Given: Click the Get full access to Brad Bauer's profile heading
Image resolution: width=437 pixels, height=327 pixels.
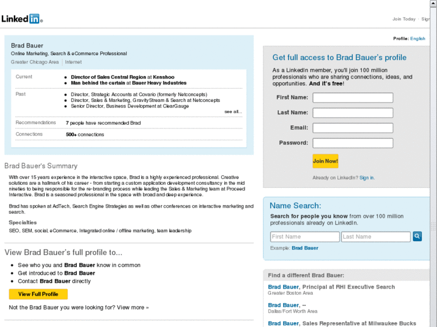Looking at the screenshot, I should click(x=339, y=58).
